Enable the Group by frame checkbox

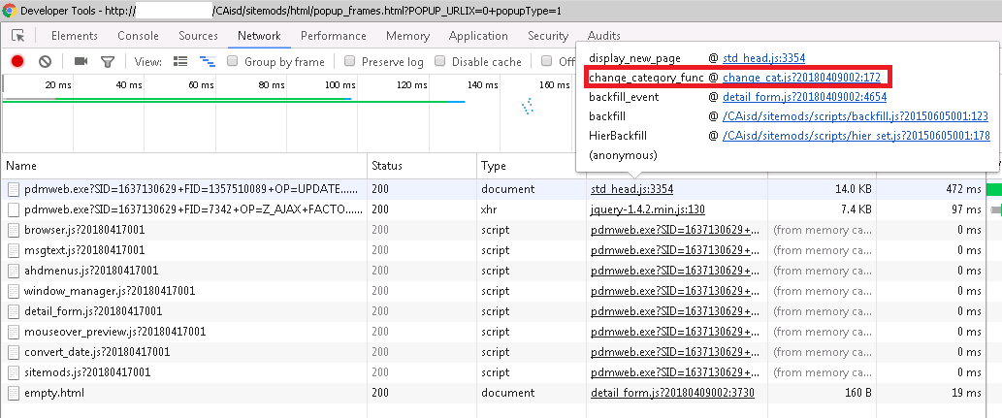(233, 62)
